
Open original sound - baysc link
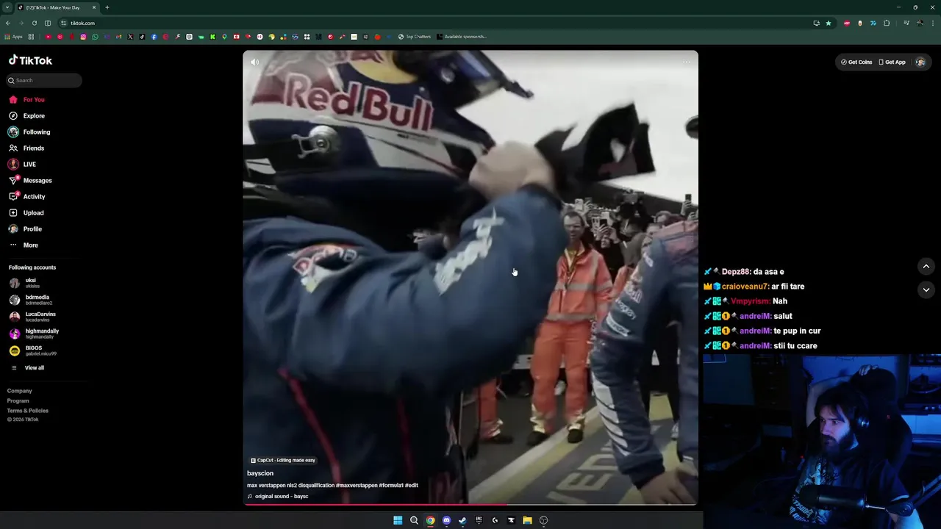[x=278, y=496]
